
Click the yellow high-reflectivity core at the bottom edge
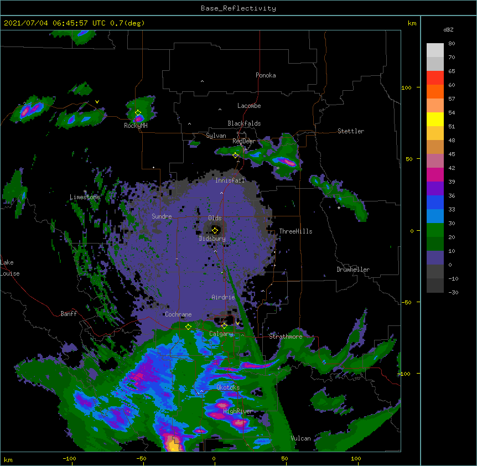coord(173,445)
